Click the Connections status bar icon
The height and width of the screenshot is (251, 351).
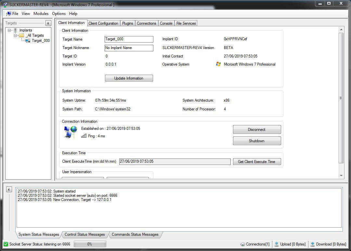point(243,244)
